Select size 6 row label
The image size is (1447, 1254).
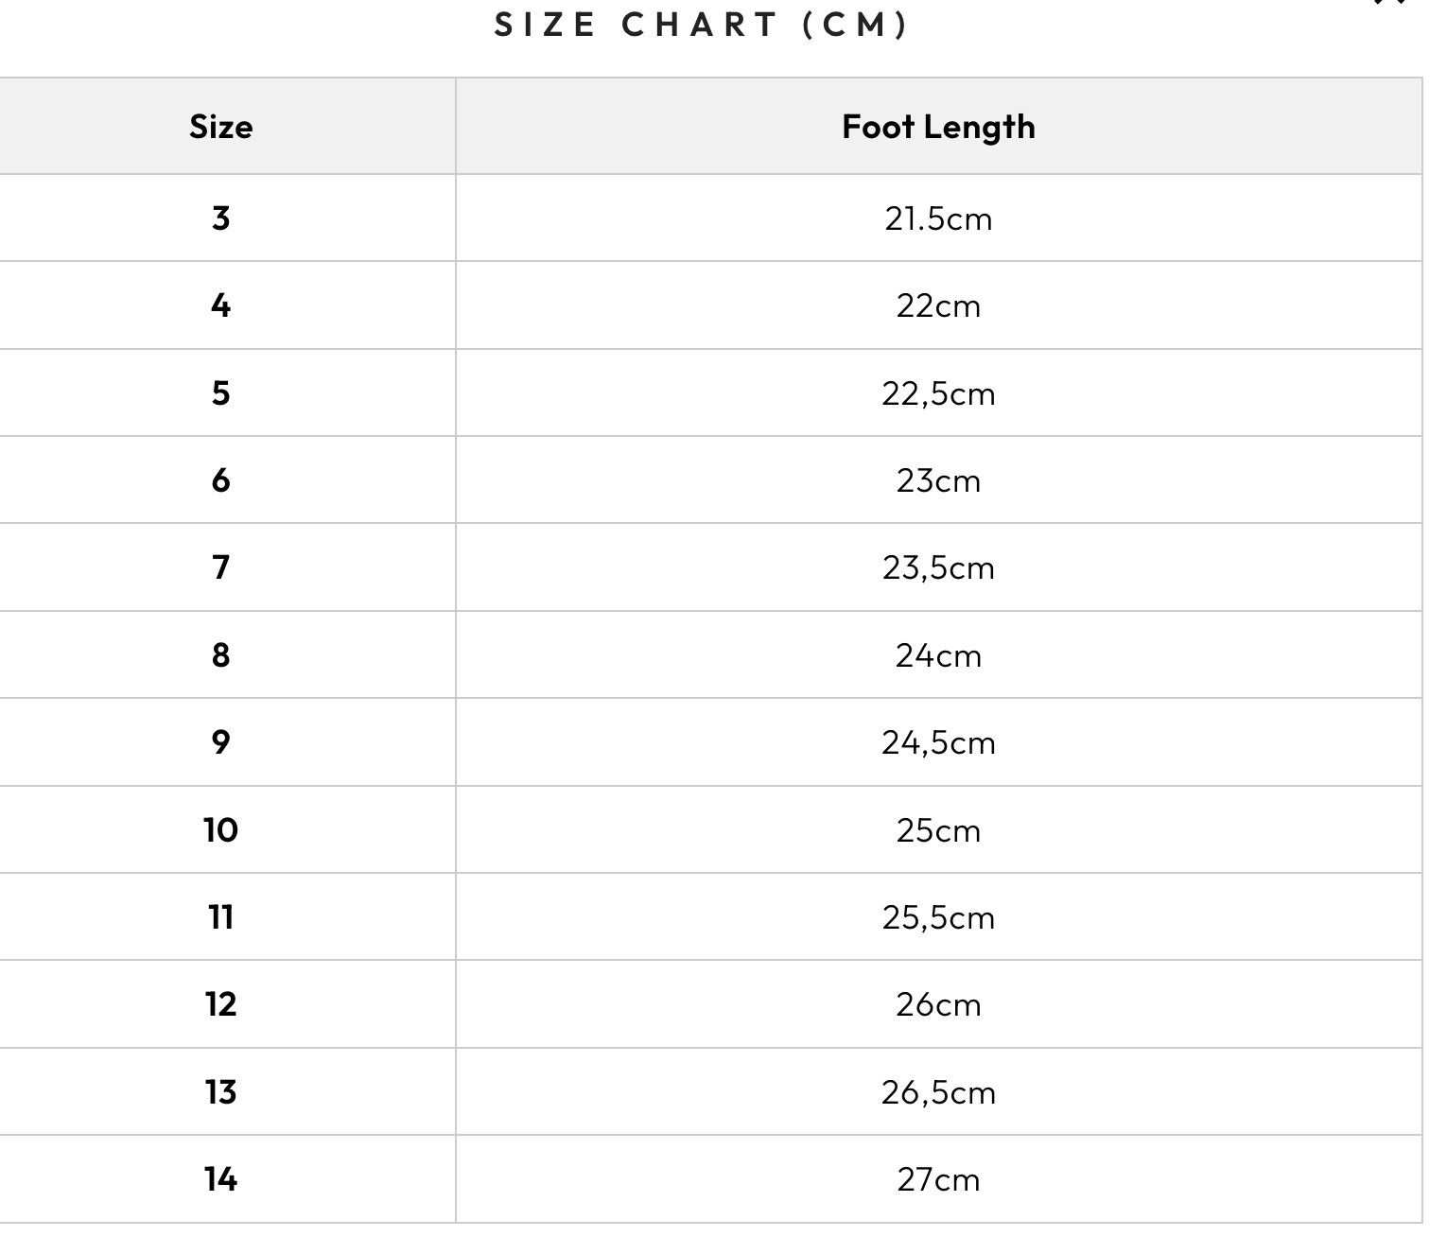point(220,480)
